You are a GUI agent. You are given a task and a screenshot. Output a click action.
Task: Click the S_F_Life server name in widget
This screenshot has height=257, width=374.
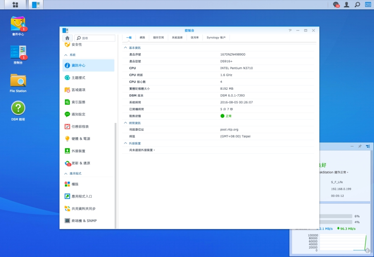(x=337, y=182)
